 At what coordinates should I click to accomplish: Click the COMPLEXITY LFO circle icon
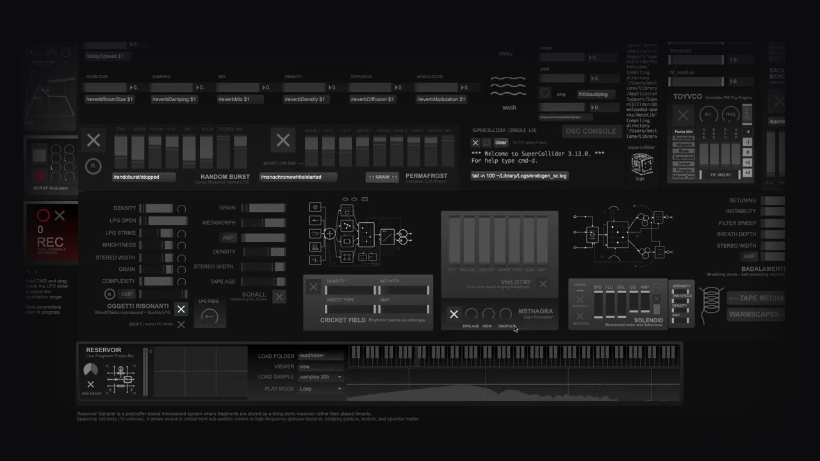click(181, 282)
